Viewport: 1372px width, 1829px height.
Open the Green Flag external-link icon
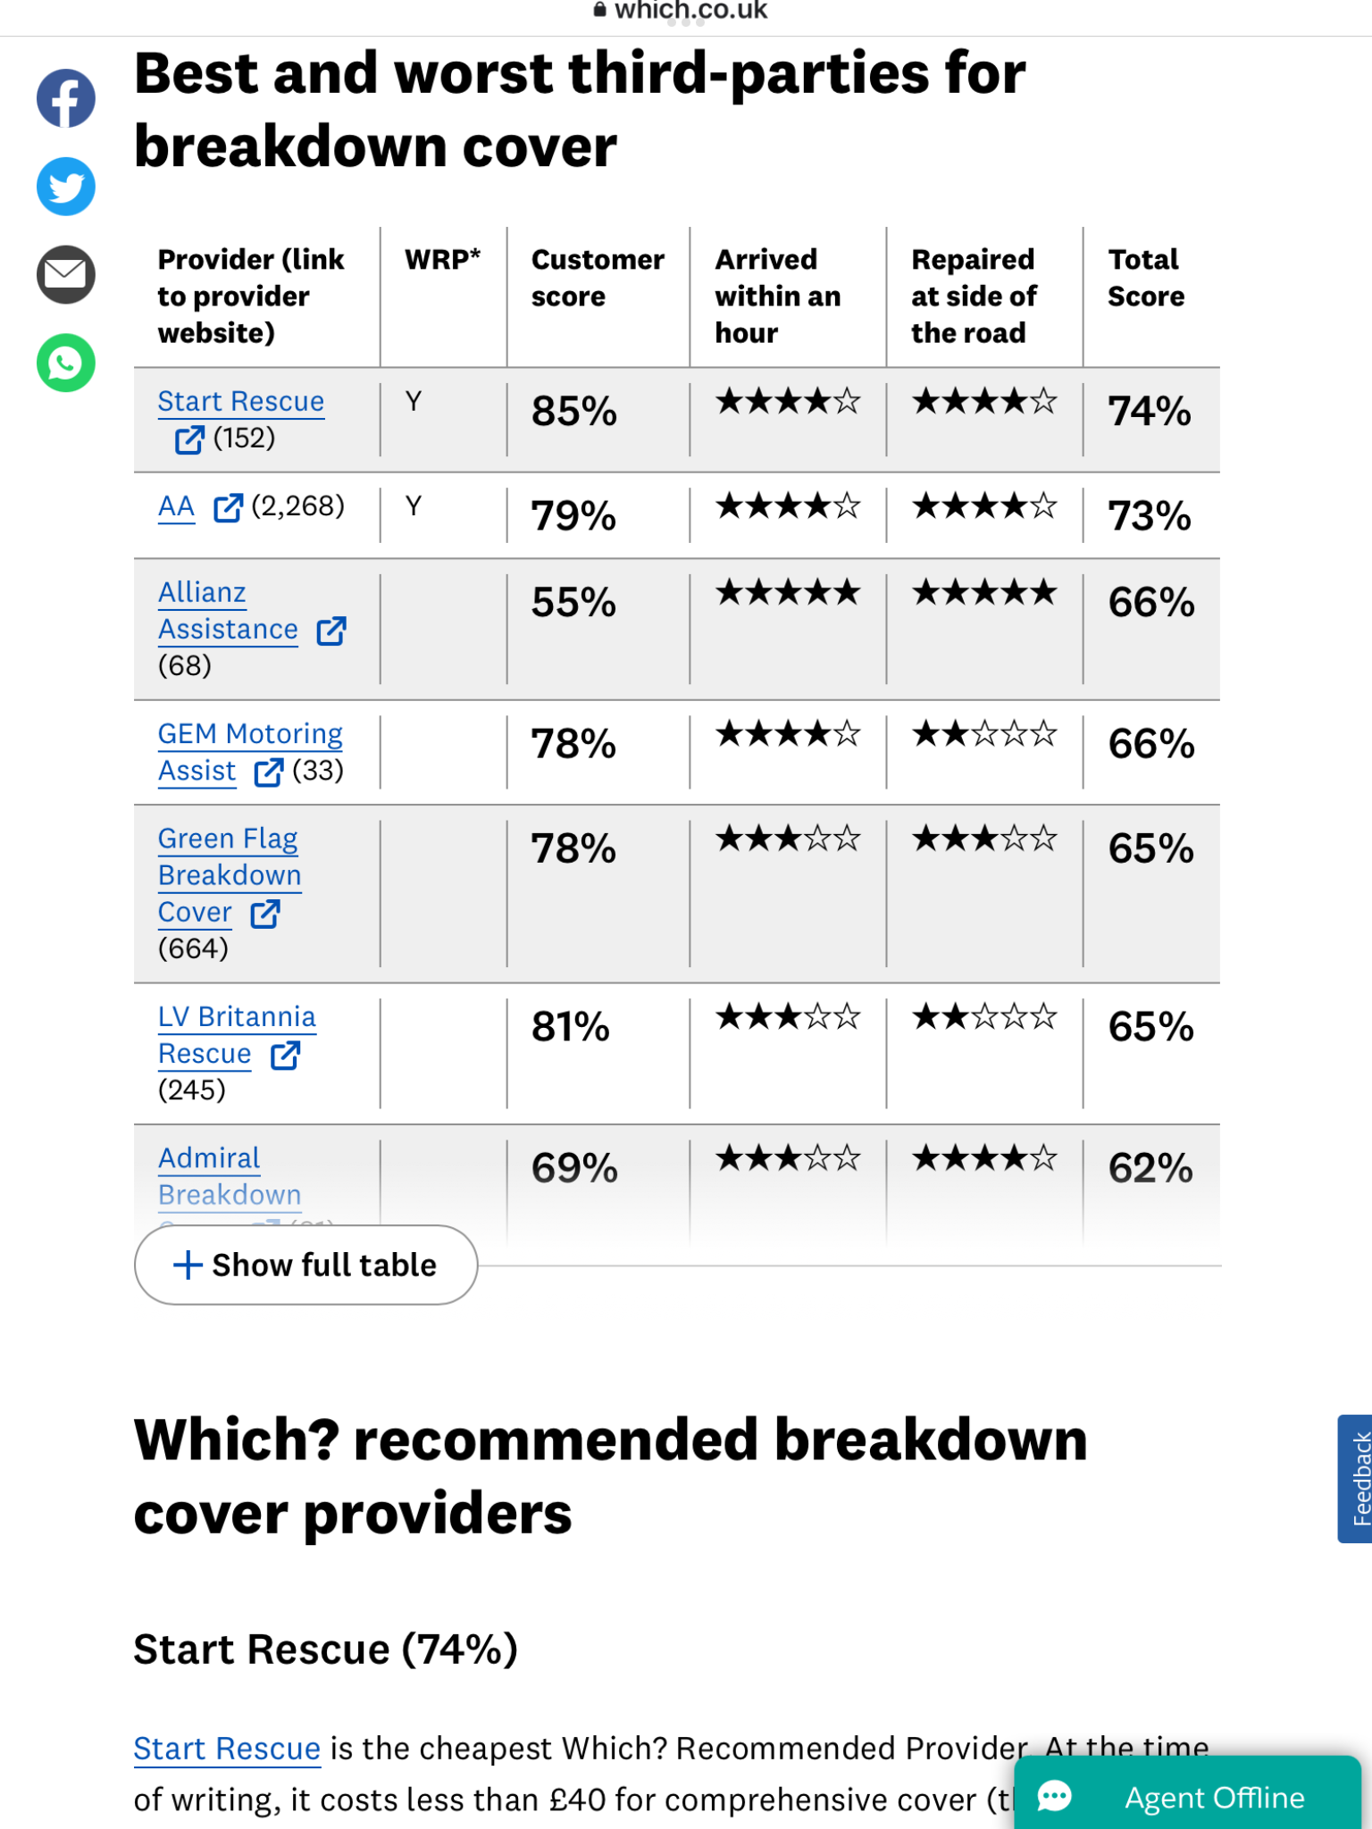coord(265,914)
